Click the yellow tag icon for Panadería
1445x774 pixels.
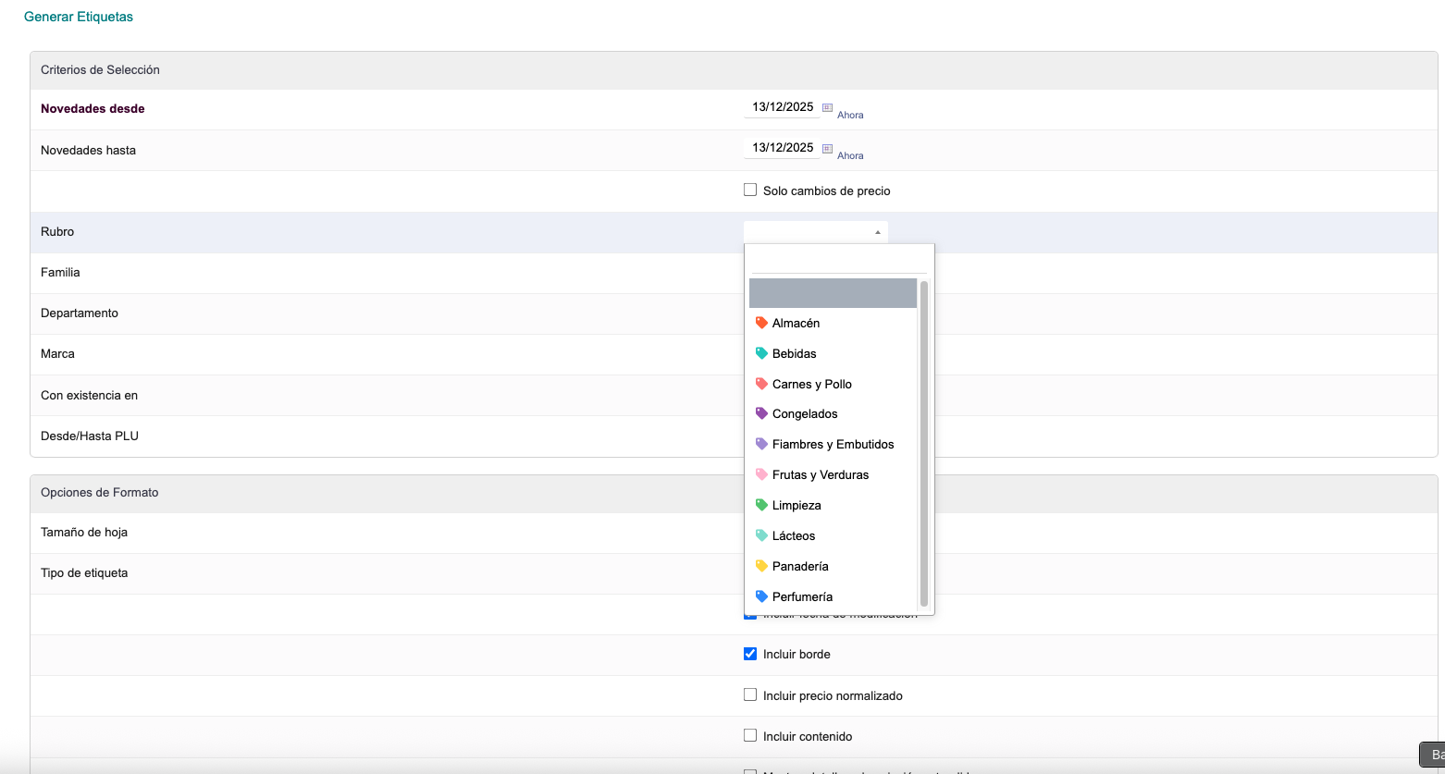(x=761, y=566)
